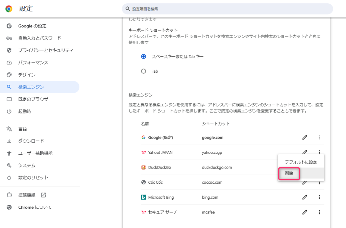This screenshot has width=346, height=228.
Task: Click the Chrome logo next to 設定
Action: [x=9, y=9]
